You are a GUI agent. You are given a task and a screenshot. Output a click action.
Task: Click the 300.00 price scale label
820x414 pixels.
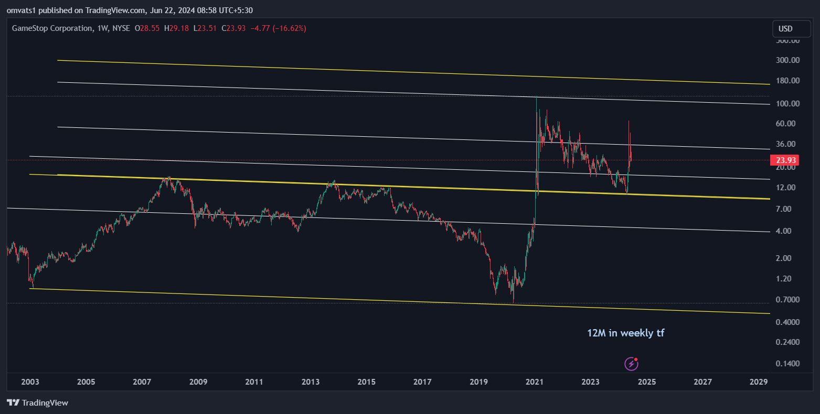(x=788, y=60)
